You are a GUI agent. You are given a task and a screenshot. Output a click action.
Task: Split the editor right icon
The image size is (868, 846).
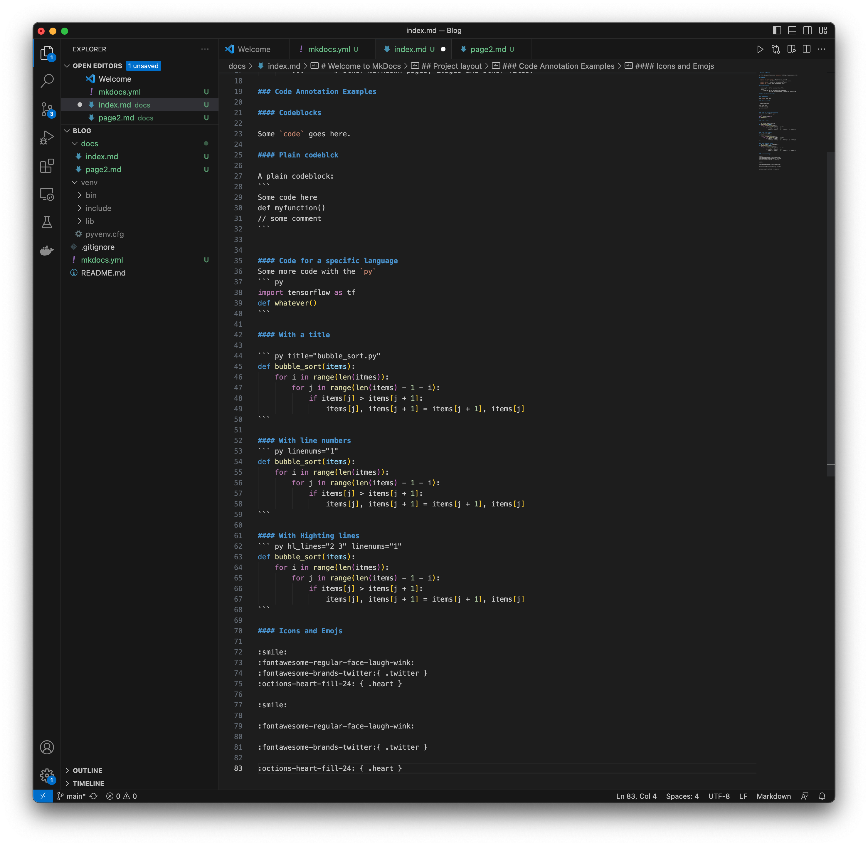(807, 49)
